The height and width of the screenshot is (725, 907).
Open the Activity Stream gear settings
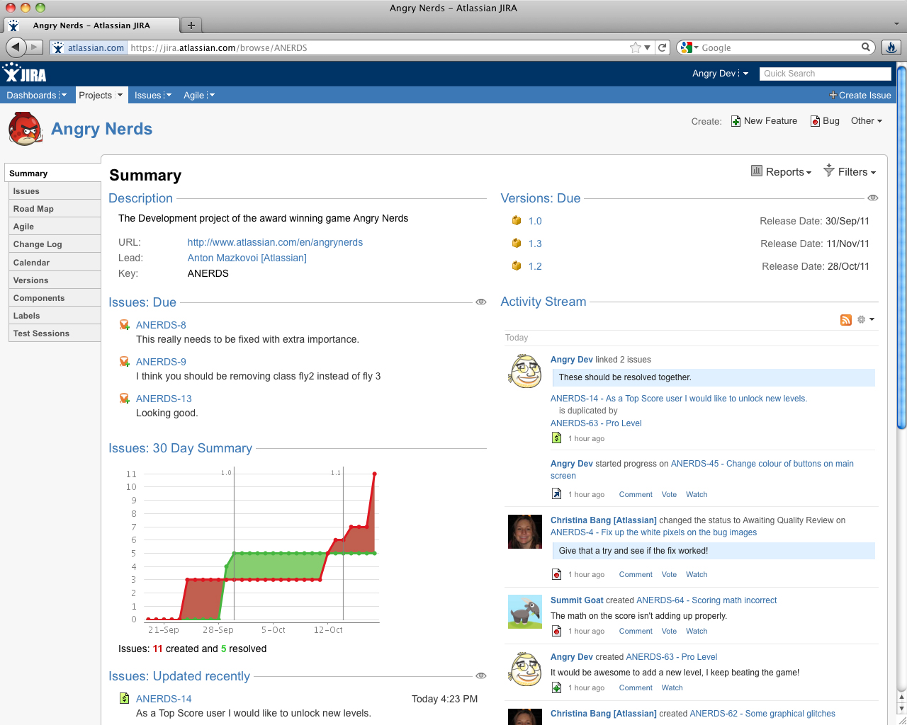coord(862,319)
